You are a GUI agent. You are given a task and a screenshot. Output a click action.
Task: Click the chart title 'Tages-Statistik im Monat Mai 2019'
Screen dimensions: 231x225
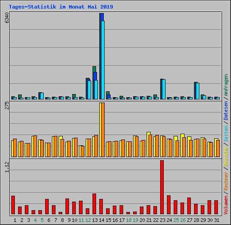pos(61,7)
